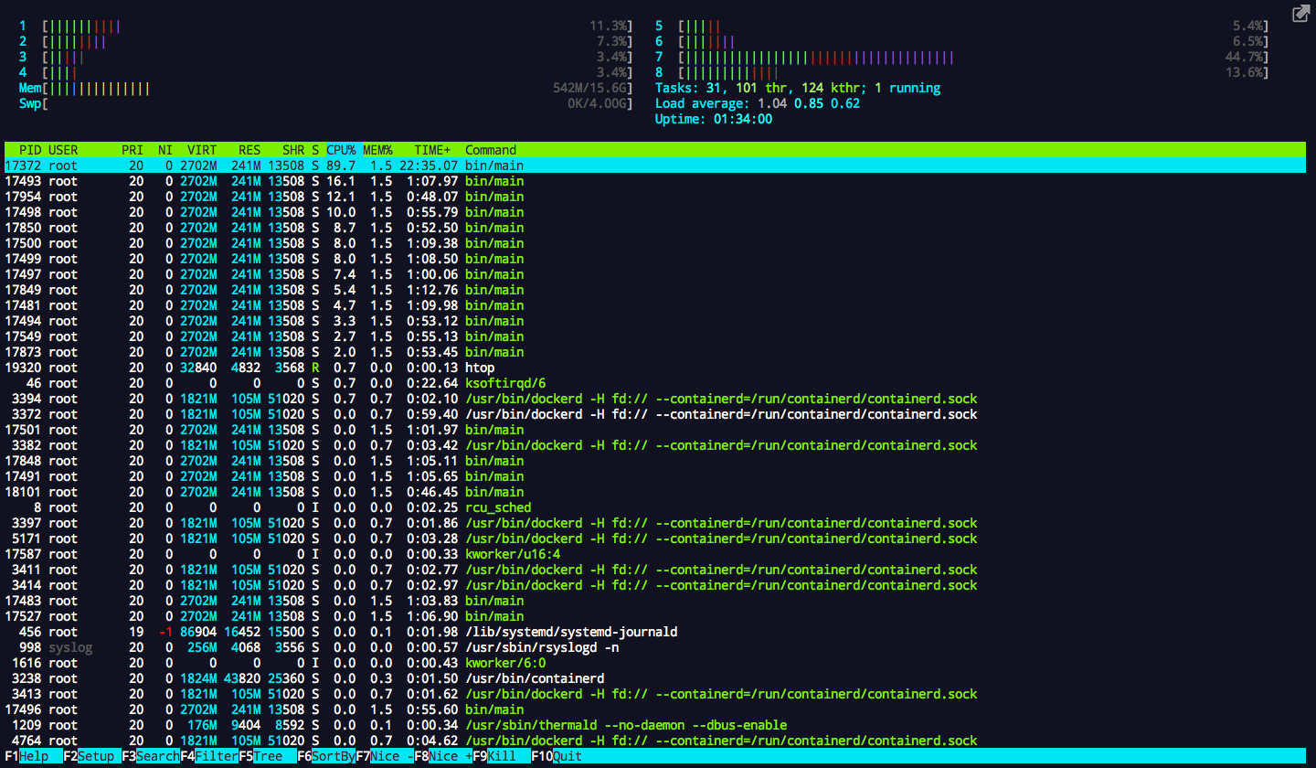Click F8 Nice + to raise niceness
This screenshot has width=1316, height=768.
click(x=443, y=756)
